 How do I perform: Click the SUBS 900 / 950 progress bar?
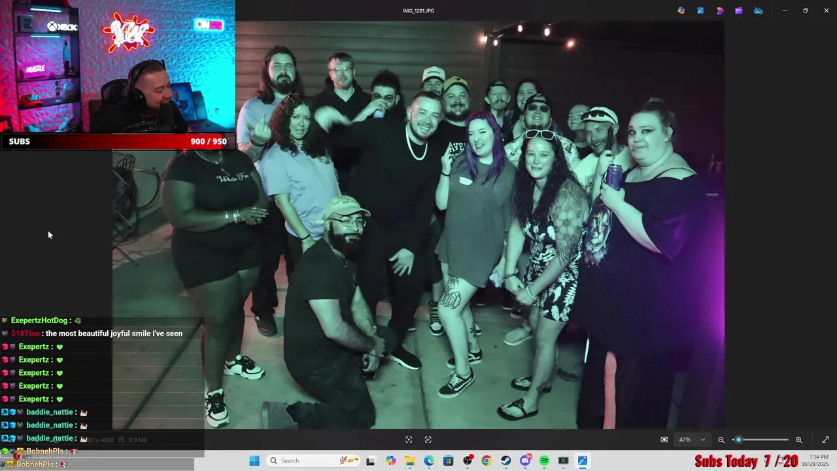[x=118, y=141]
